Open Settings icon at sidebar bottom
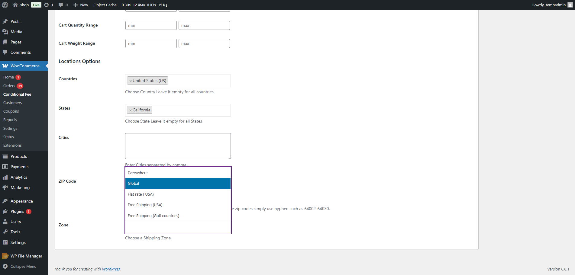The width and height of the screenshot is (575, 275). [5, 242]
